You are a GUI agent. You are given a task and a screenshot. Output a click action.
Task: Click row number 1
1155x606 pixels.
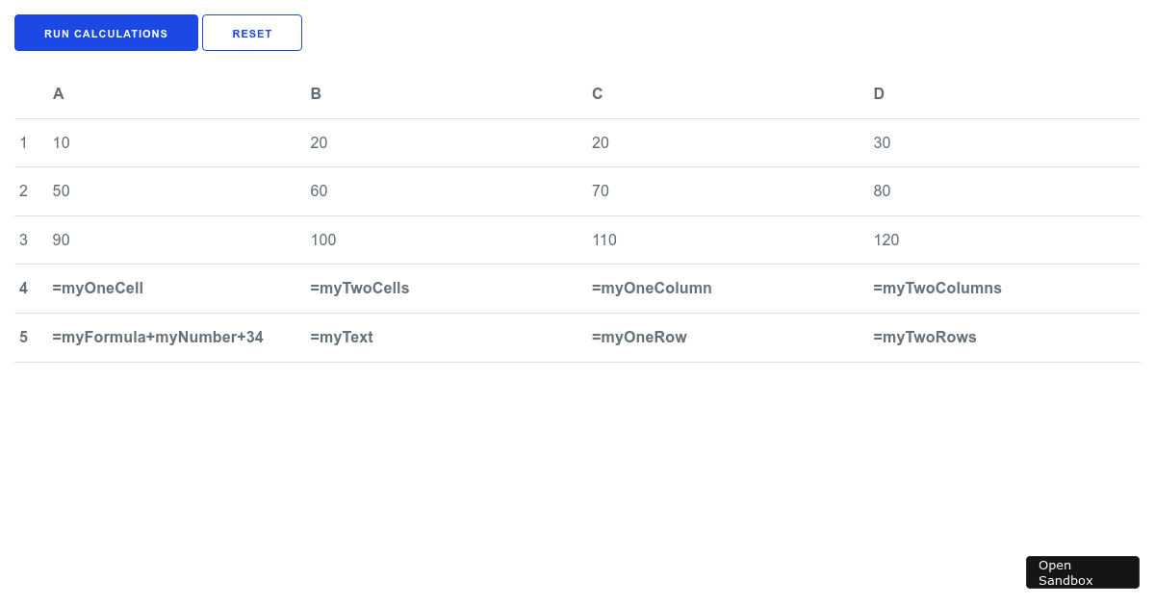click(x=23, y=142)
